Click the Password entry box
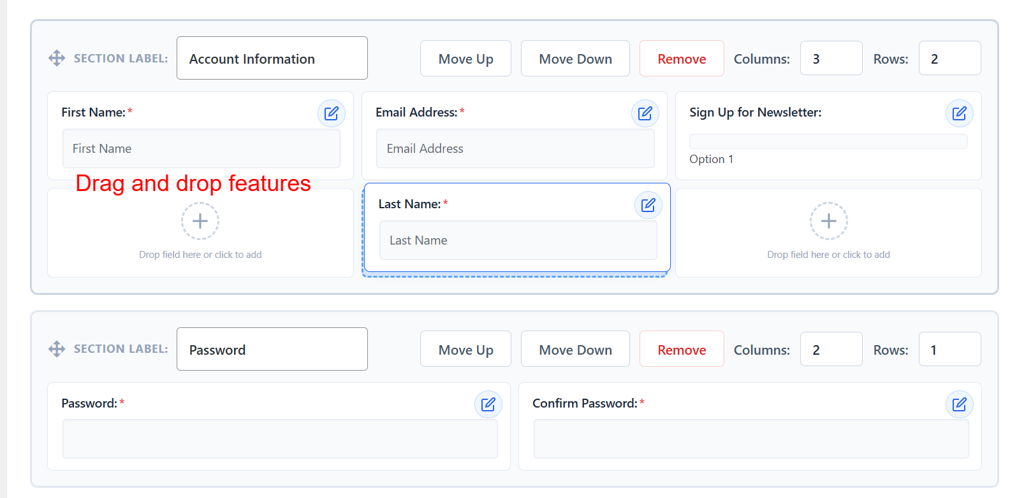This screenshot has width=1017, height=498. point(280,439)
